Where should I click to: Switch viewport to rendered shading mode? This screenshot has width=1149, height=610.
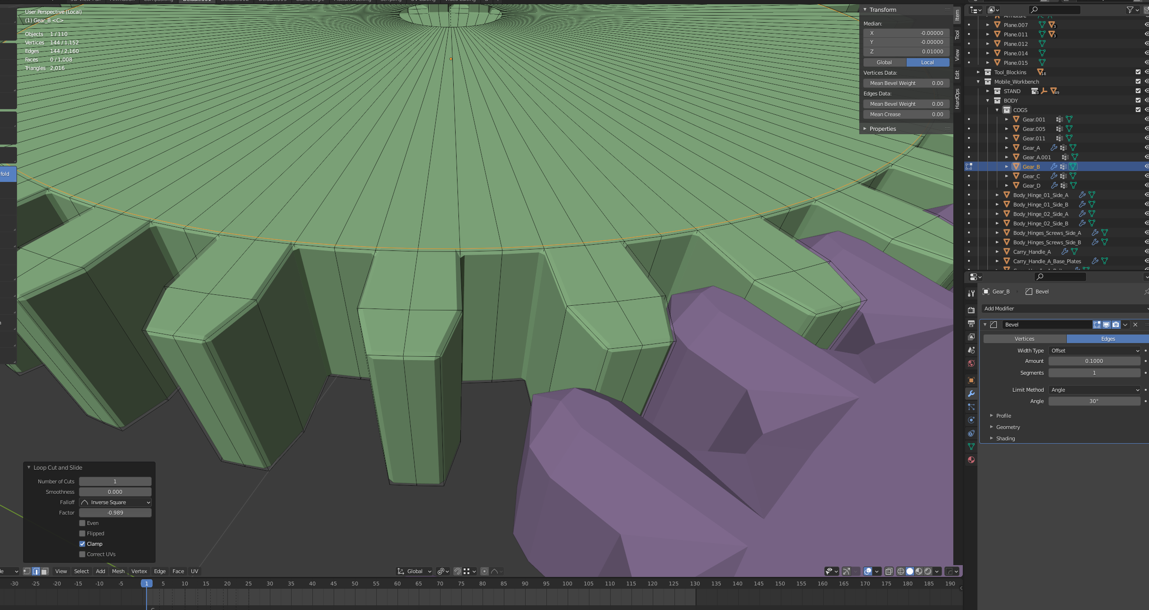(x=928, y=571)
